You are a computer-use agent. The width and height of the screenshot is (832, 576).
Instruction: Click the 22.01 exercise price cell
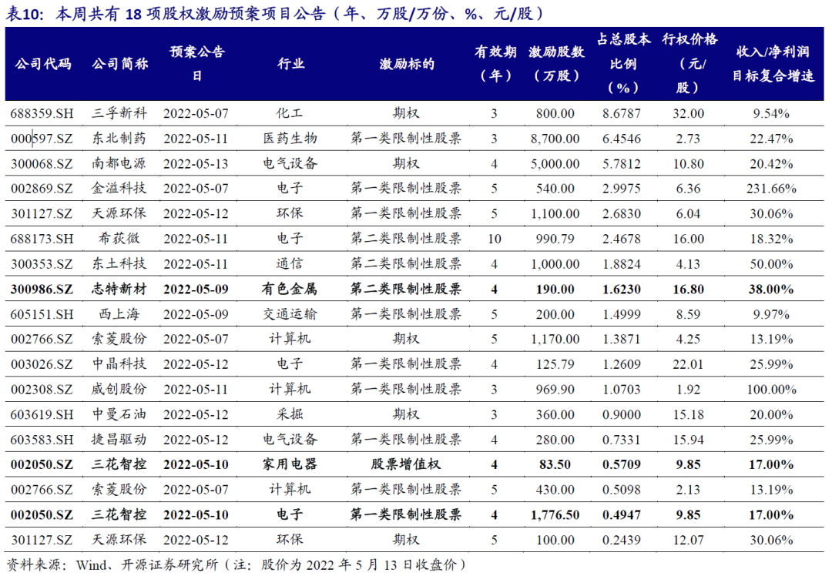(688, 364)
